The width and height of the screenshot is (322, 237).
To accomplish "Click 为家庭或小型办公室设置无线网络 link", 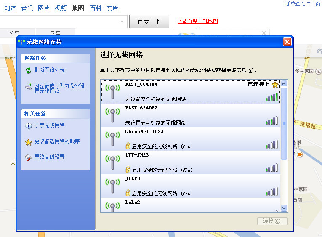I will (x=59, y=88).
